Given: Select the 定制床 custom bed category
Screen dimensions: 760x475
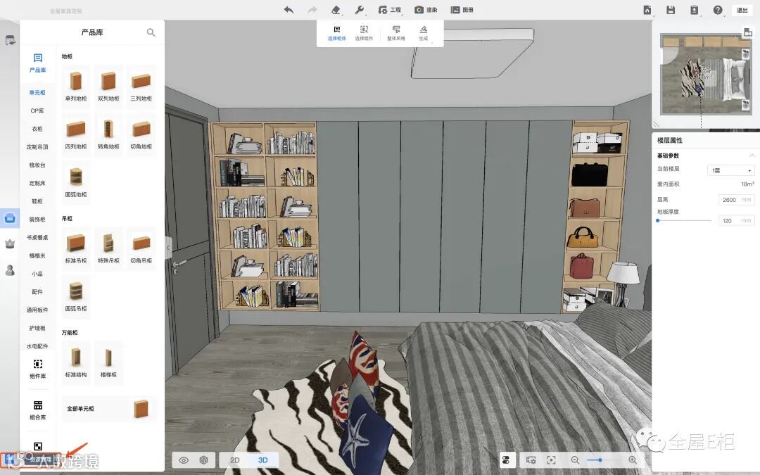Looking at the screenshot, I should click(x=37, y=183).
